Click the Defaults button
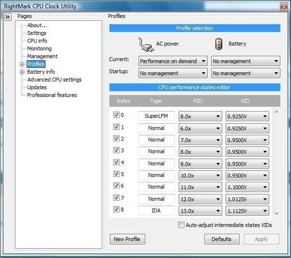 222,239
